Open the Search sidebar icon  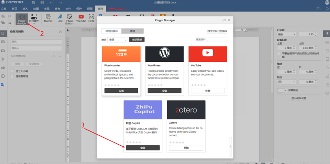coord(3,34)
